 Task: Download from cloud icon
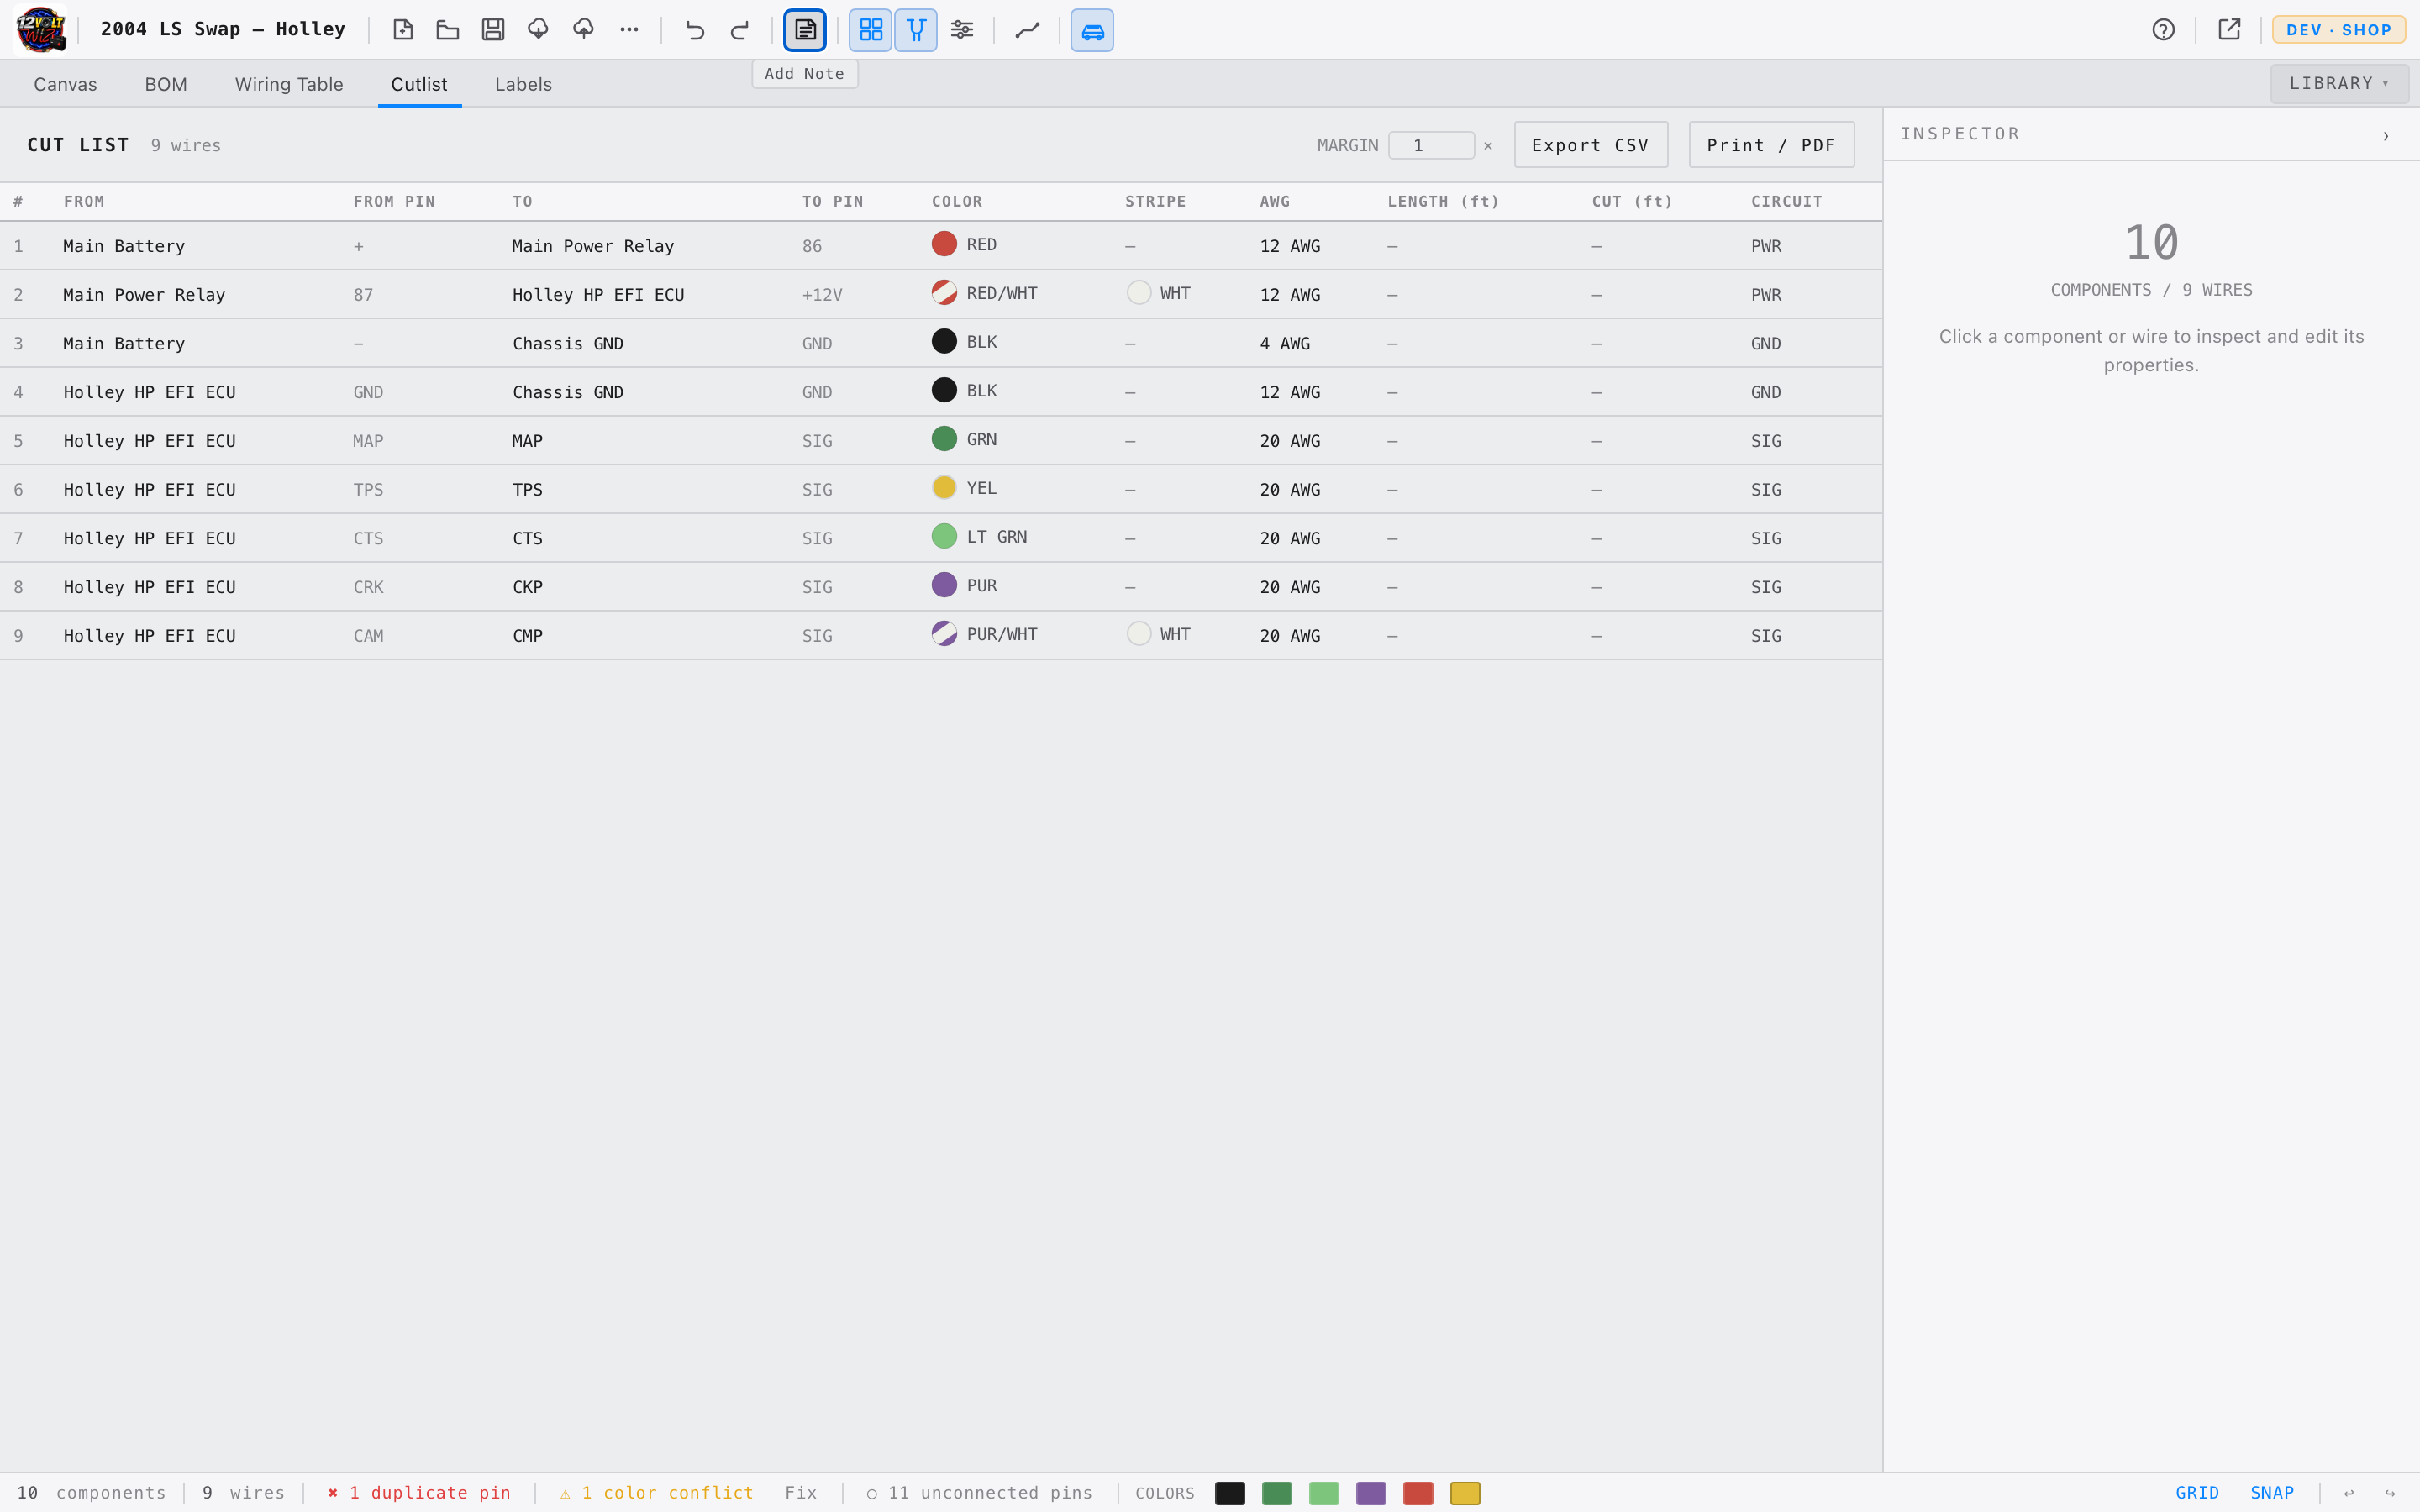538,30
